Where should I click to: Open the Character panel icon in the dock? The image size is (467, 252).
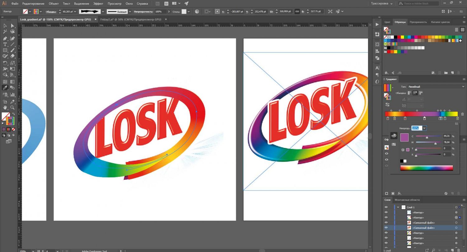coord(377,68)
